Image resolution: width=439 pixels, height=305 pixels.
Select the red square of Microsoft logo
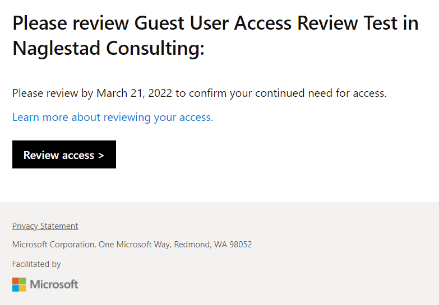pos(16,281)
